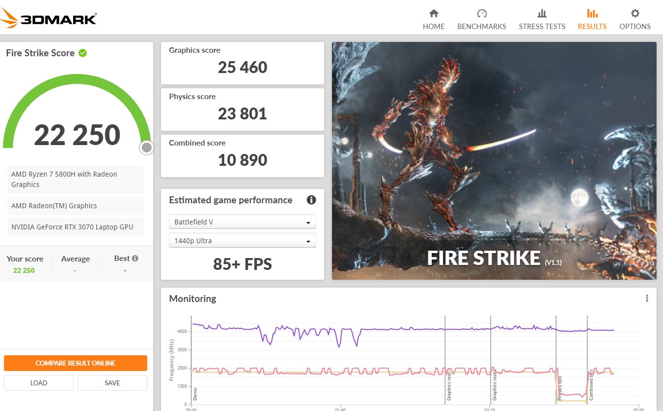Click the Combined score card
This screenshot has width=663, height=411.
243,156
